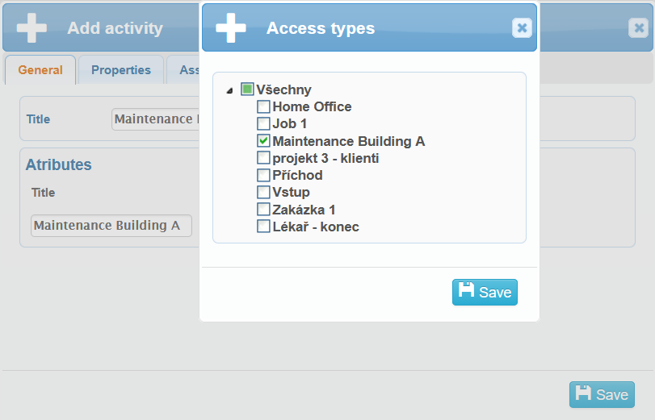Tick the projekt 3 - klienti checkbox

(x=263, y=158)
